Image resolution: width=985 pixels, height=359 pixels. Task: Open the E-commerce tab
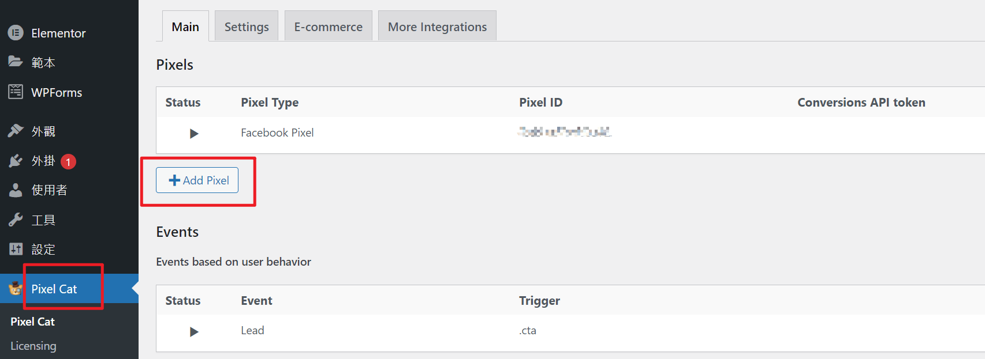tap(329, 26)
